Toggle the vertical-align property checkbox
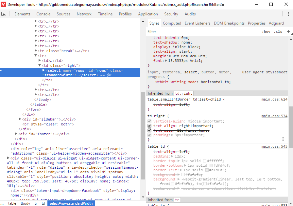 pyautogui.click(x=149, y=121)
